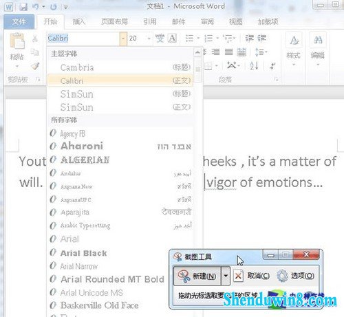
Task: Select SimSun (正文) theme font
Action: coord(120,107)
